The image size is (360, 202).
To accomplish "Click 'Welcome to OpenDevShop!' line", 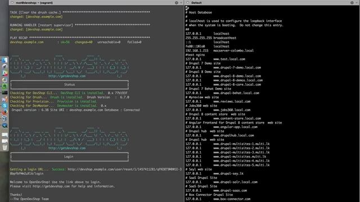I will (55, 182).
